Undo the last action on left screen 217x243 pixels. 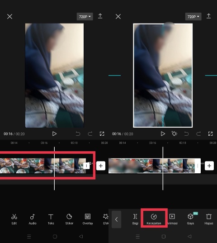78,134
